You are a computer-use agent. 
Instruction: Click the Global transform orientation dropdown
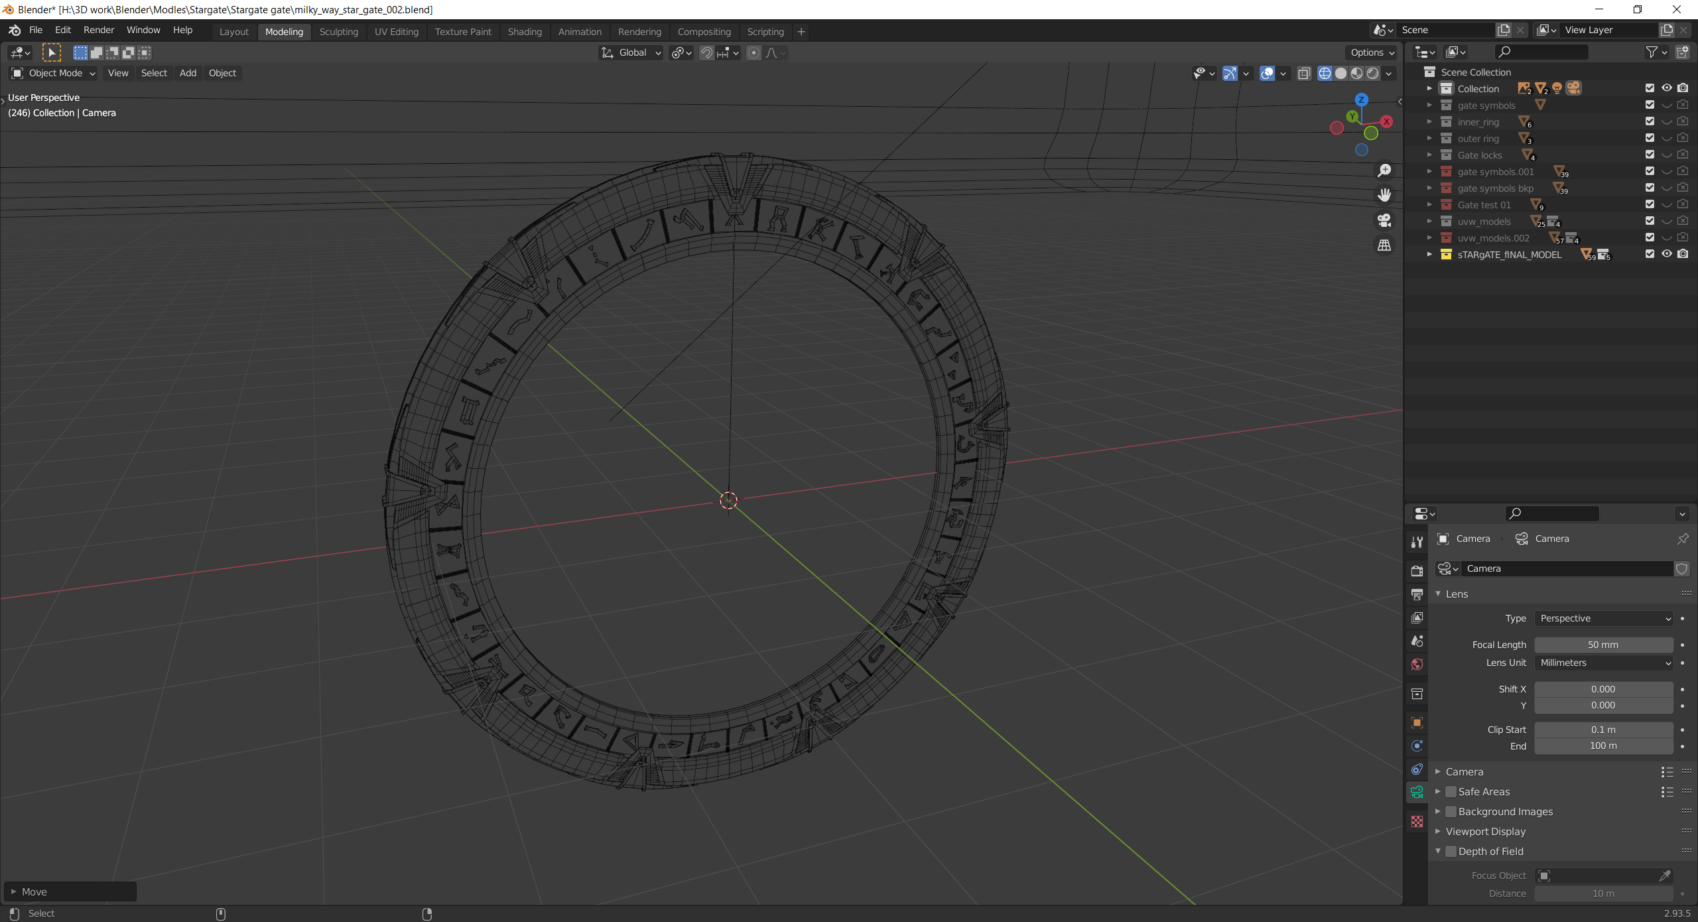[630, 52]
